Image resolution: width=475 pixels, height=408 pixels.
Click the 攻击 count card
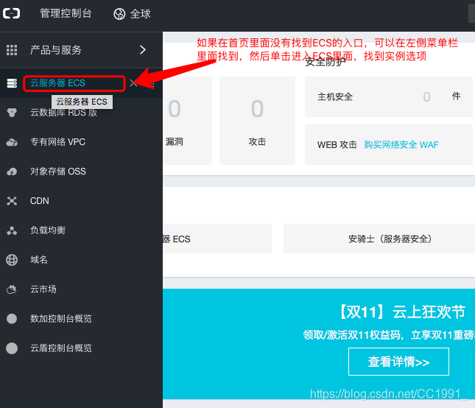point(257,121)
